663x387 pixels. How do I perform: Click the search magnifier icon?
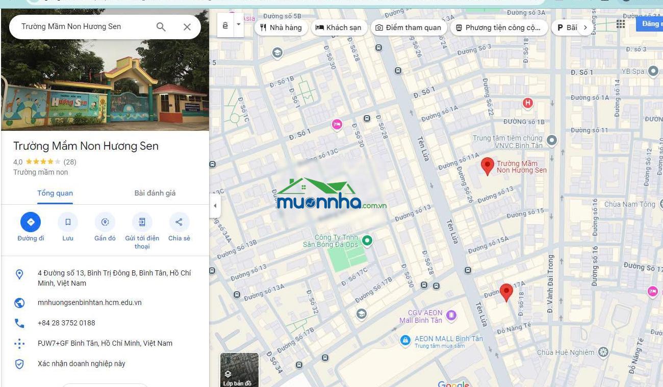161,27
